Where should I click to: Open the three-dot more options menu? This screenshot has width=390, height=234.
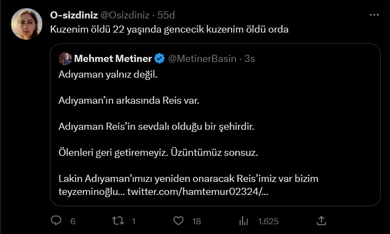tap(374, 15)
